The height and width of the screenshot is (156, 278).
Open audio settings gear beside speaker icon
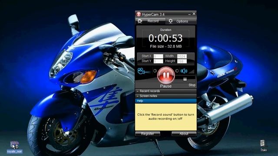(177, 71)
